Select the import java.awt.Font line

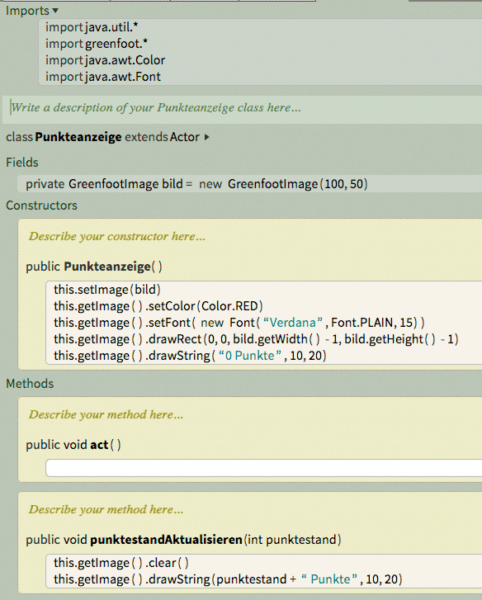point(103,77)
